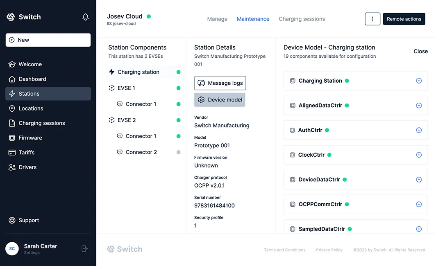This screenshot has width=436, height=266.
Task: Expand the AuthCtrlr component
Action: [419, 130]
